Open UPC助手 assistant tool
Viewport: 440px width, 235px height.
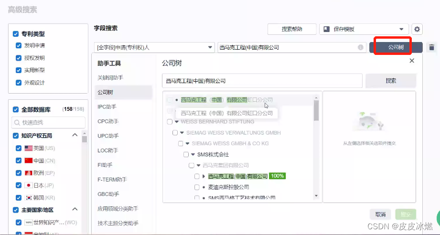pyautogui.click(x=108, y=136)
